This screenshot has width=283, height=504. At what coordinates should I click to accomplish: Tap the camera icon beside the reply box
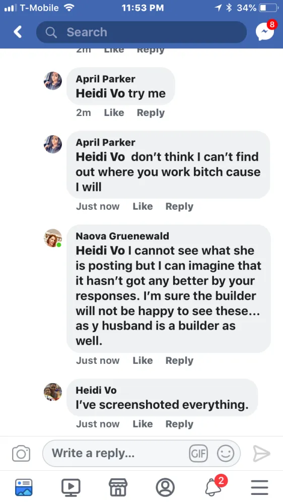[x=21, y=454]
